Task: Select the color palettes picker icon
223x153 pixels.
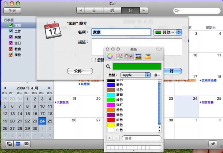Action: tap(129, 56)
